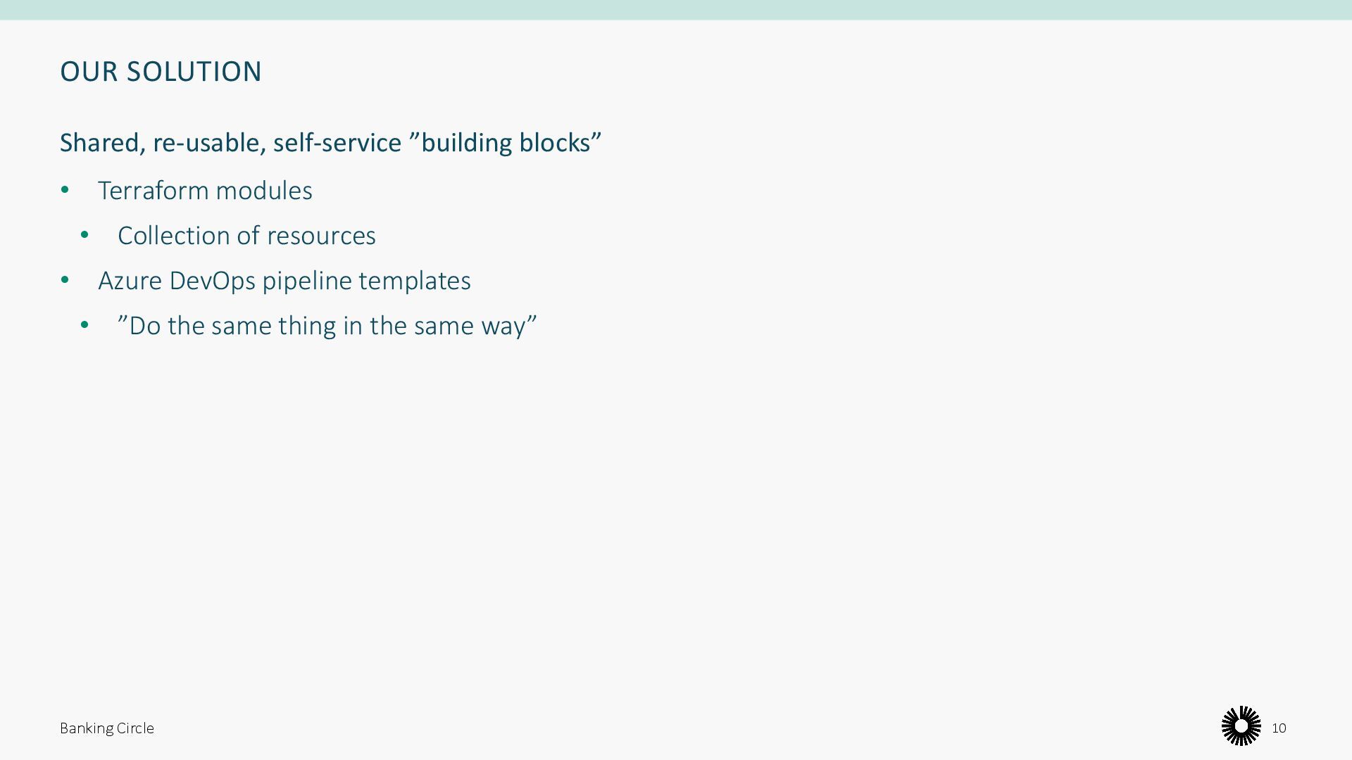Select the "Shared, re-usable, self-service" subtitle line
Image resolution: width=1352 pixels, height=760 pixels.
[x=330, y=143]
